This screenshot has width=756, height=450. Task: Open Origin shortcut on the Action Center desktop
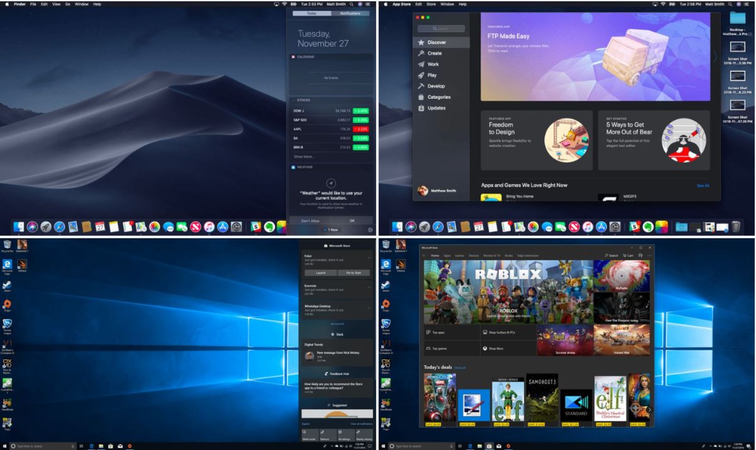coord(7,304)
